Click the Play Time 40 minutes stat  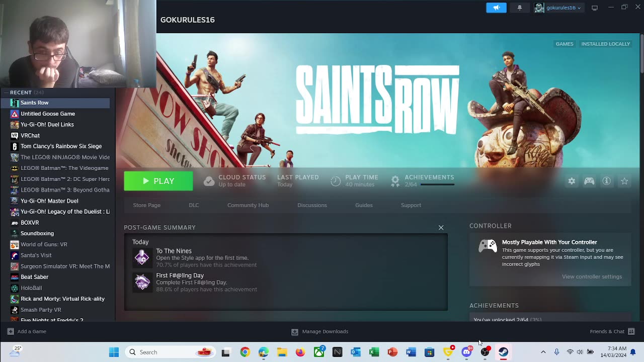355,181
